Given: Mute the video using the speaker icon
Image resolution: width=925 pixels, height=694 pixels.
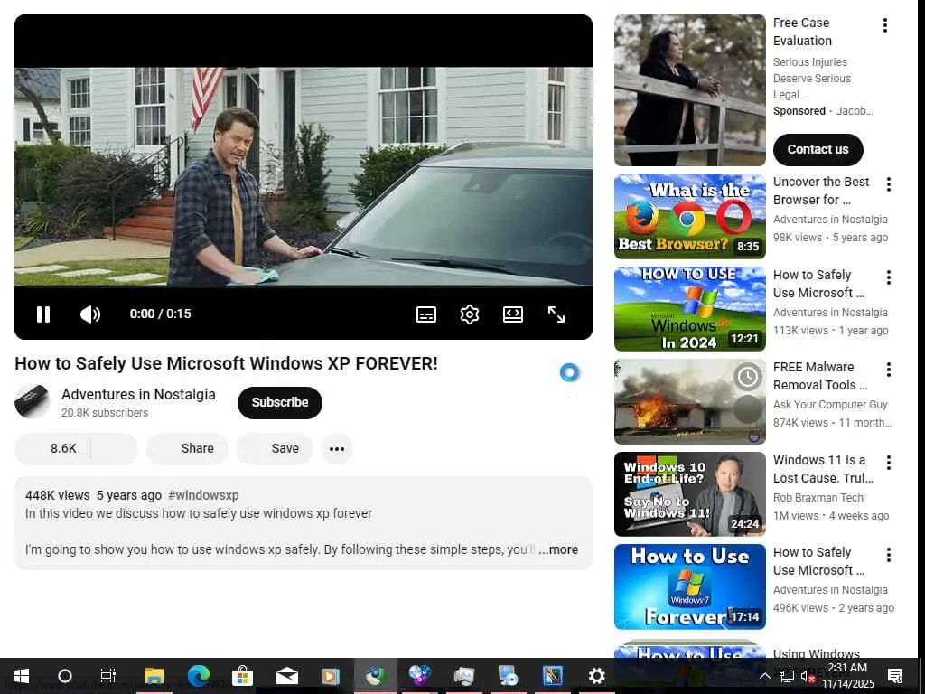Looking at the screenshot, I should [x=90, y=314].
